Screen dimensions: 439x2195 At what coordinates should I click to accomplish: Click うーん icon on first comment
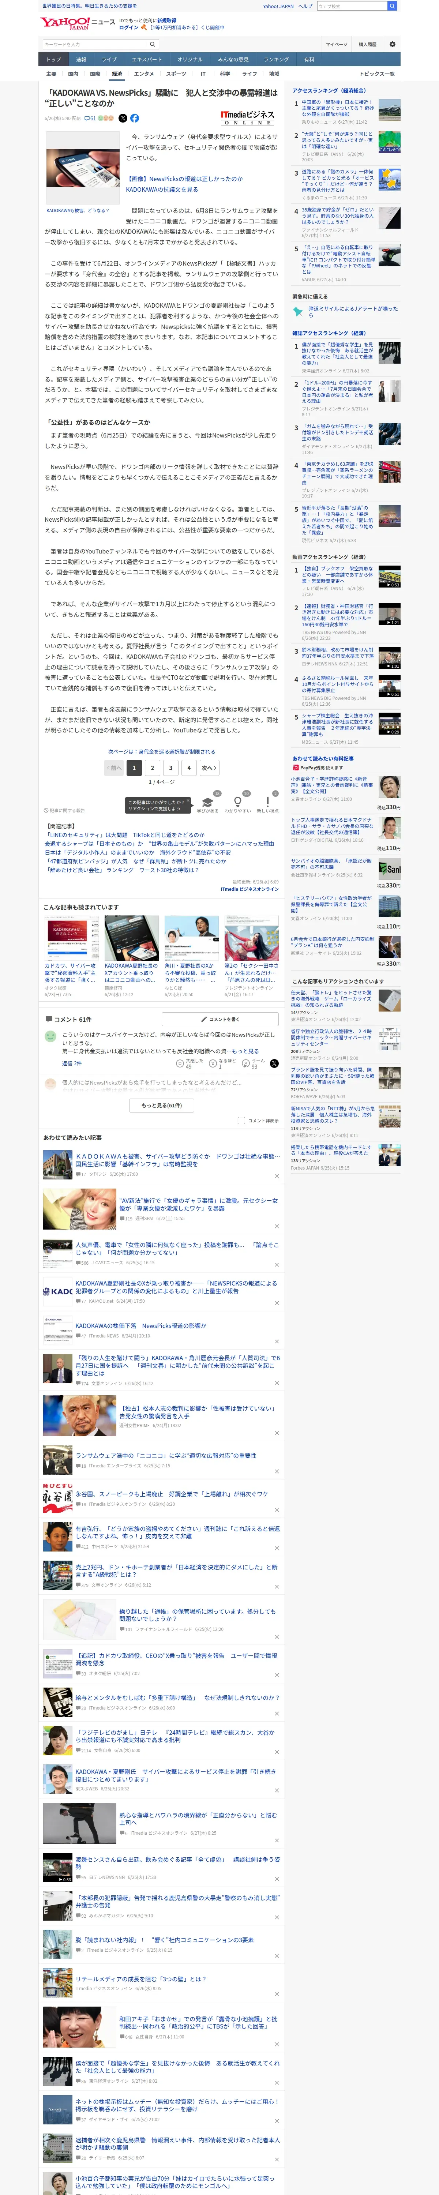pyautogui.click(x=245, y=1063)
